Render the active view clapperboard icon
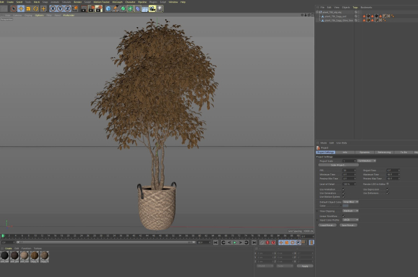 click(x=84, y=9)
